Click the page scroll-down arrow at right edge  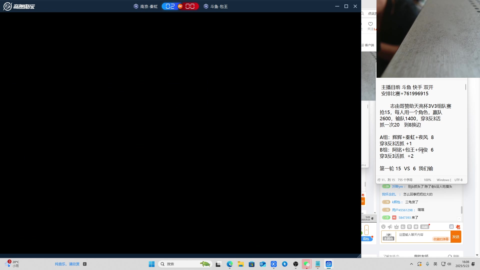477,255
